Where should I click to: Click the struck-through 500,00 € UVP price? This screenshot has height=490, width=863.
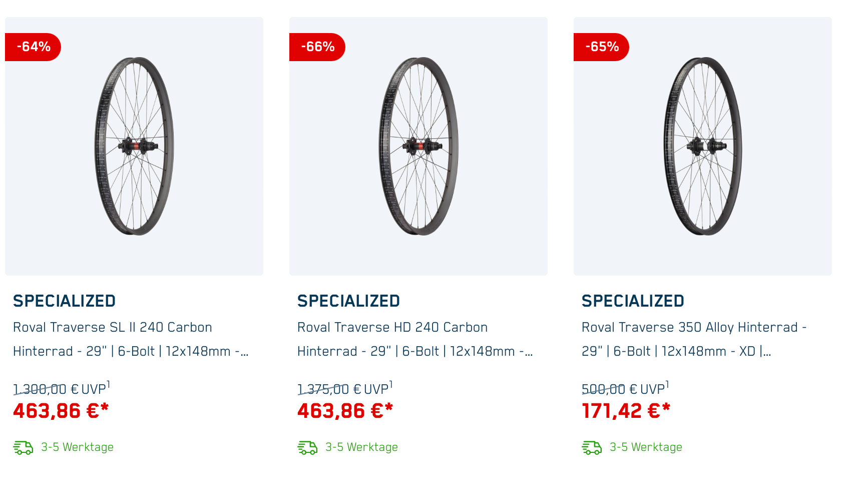pos(604,389)
